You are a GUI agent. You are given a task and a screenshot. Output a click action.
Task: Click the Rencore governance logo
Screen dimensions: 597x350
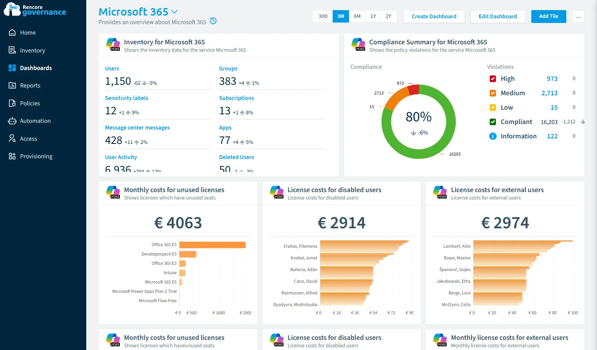[35, 10]
